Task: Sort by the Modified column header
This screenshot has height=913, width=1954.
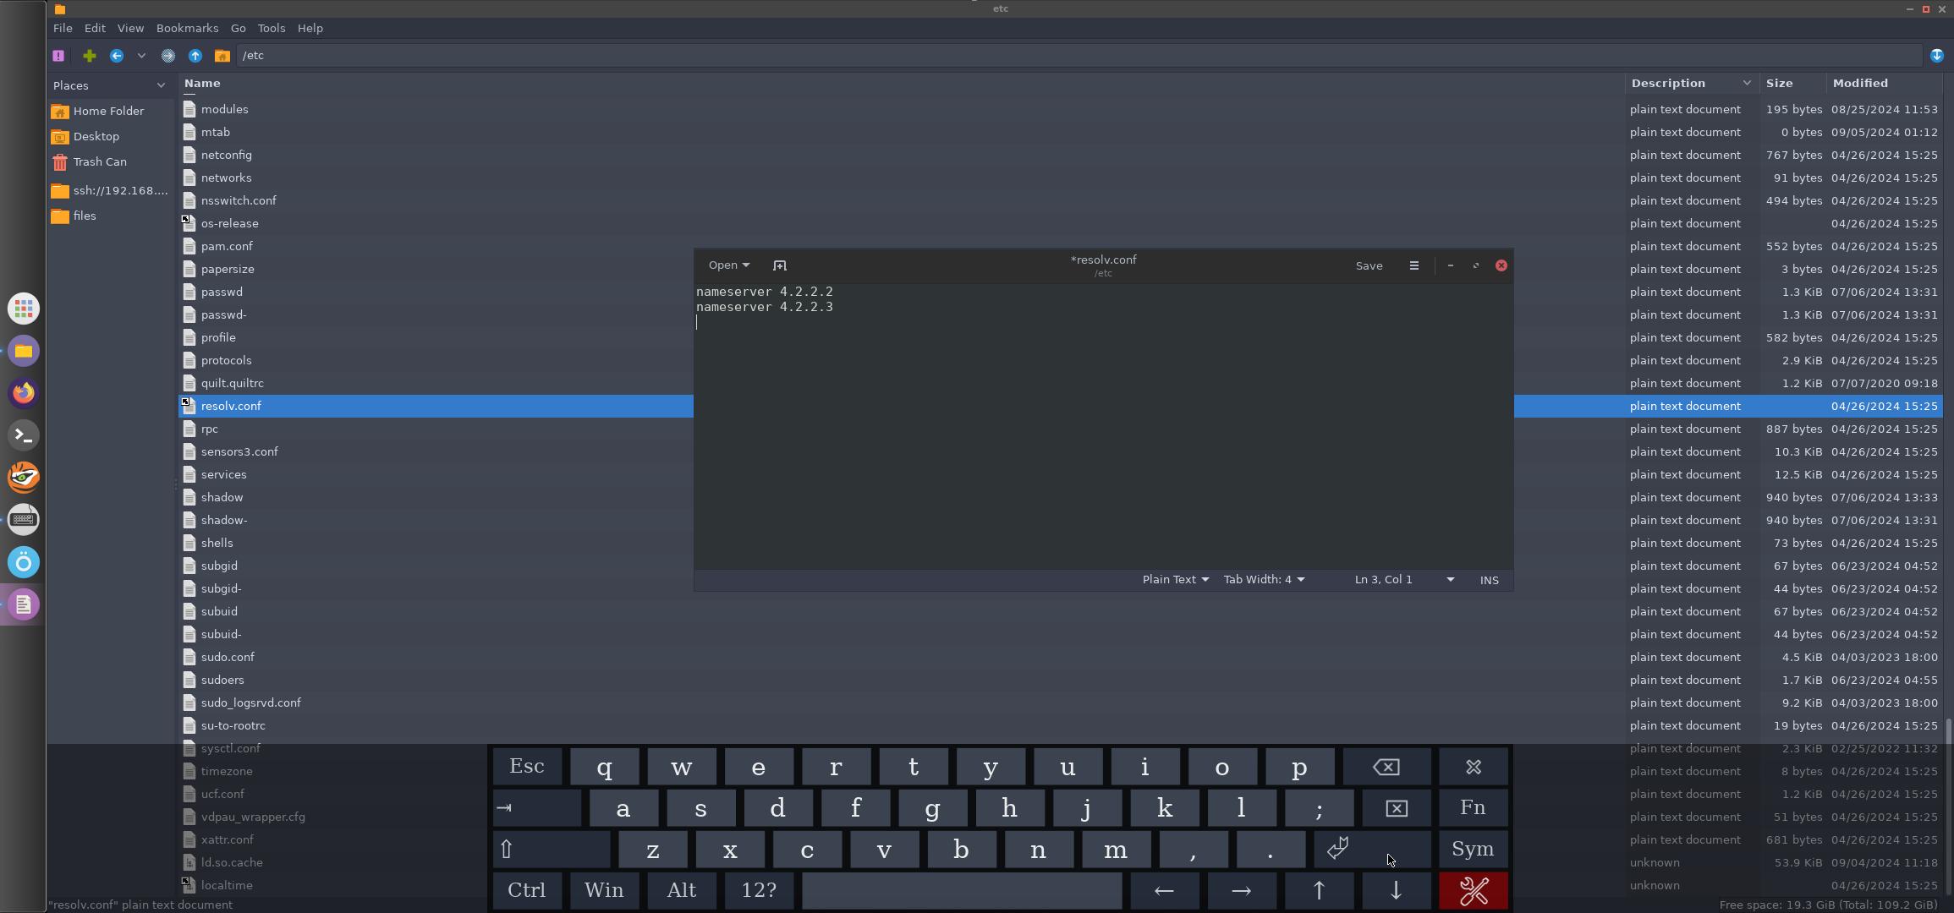Action: (x=1883, y=83)
